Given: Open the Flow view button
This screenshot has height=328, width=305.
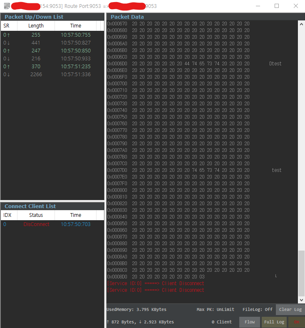Looking at the screenshot, I should [x=250, y=322].
